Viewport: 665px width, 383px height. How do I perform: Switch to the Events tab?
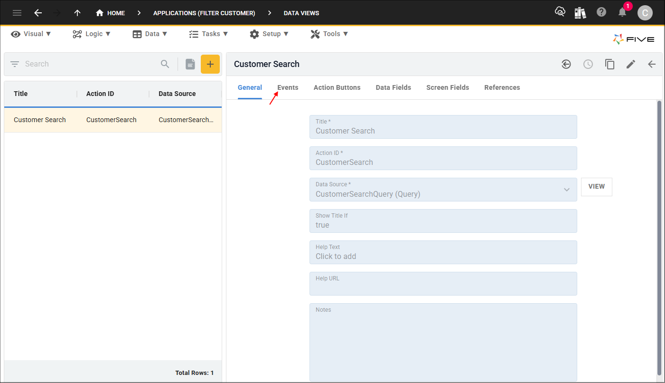pos(288,87)
